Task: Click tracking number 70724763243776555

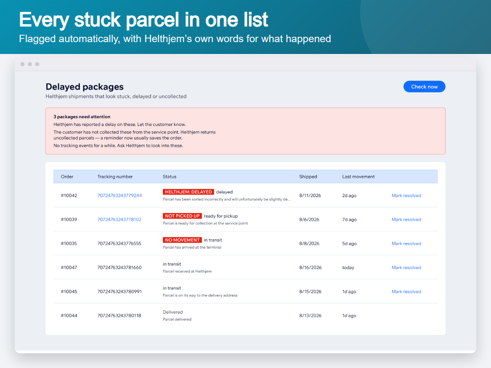Action: click(119, 244)
